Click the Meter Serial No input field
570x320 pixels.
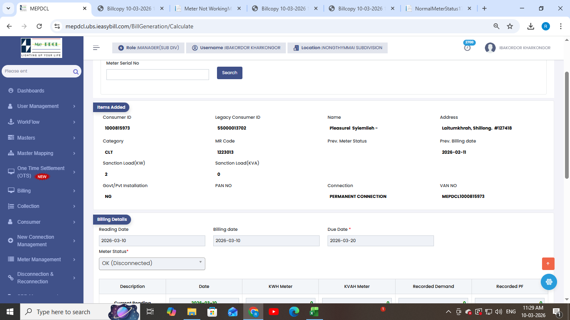[x=157, y=75]
